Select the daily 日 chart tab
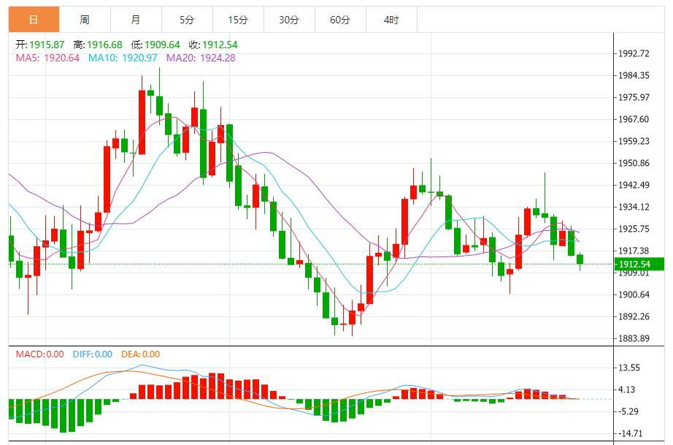 (34, 19)
